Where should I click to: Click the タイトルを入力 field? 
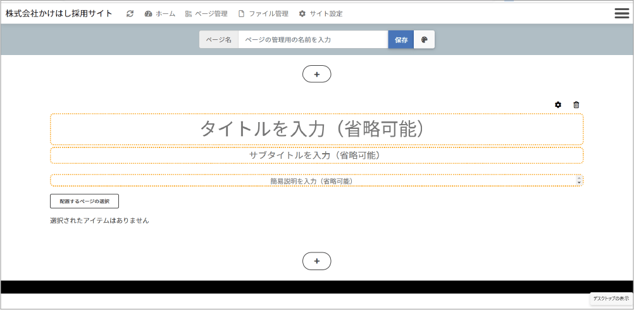pos(316,129)
